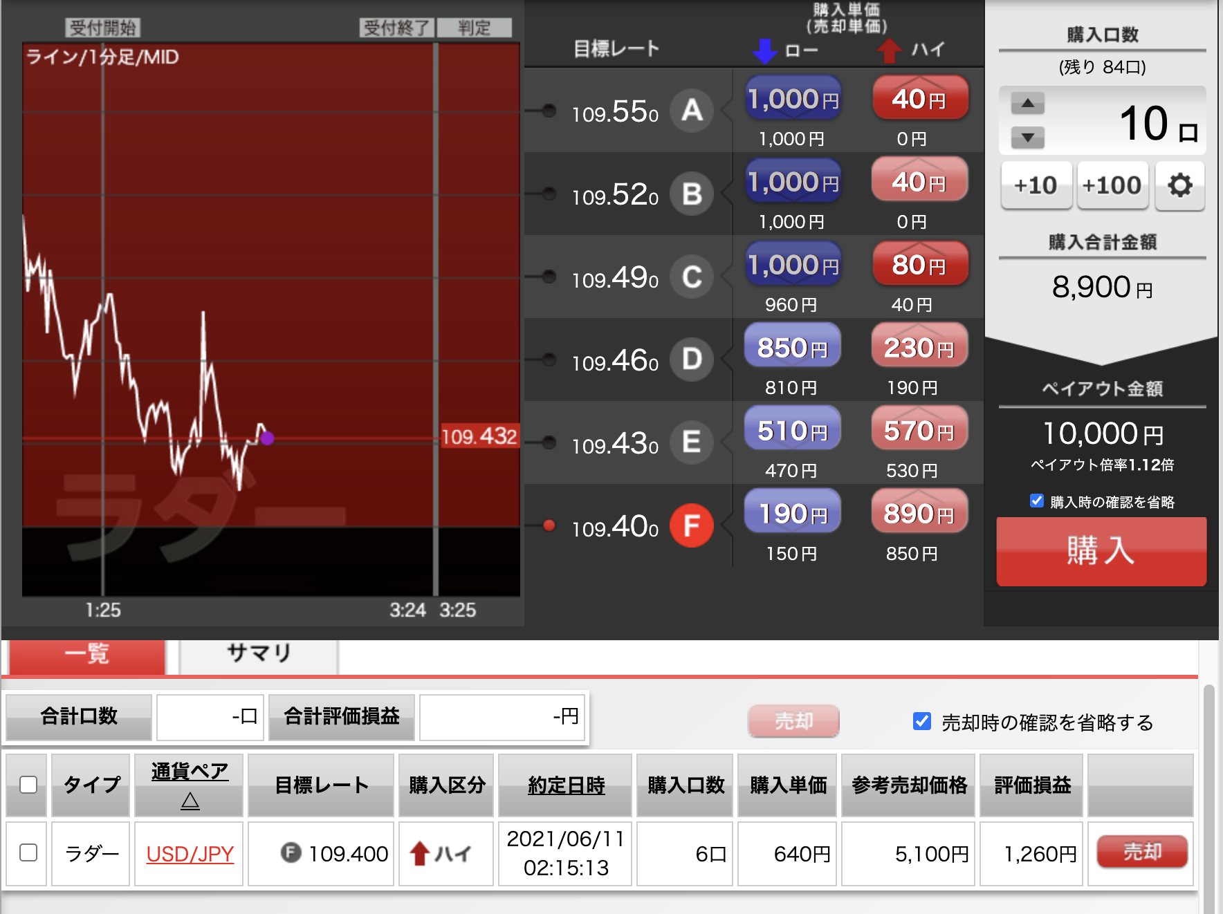Screen dimensions: 1223x914
Task: Click the +100 quantity button
Action: tap(1112, 185)
